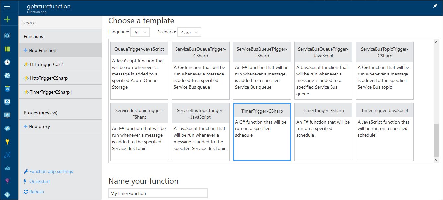Click the template list scrollbar thumb
Screen dimensions: 443x200
[x=436, y=140]
